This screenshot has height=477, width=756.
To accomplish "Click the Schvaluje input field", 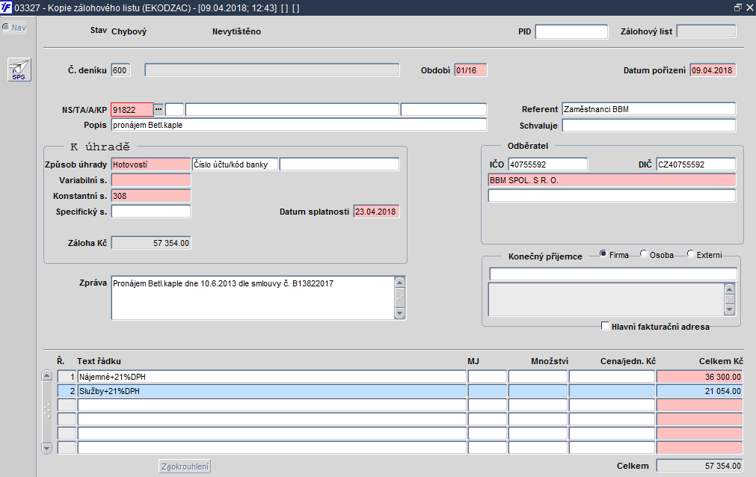I will click(649, 126).
